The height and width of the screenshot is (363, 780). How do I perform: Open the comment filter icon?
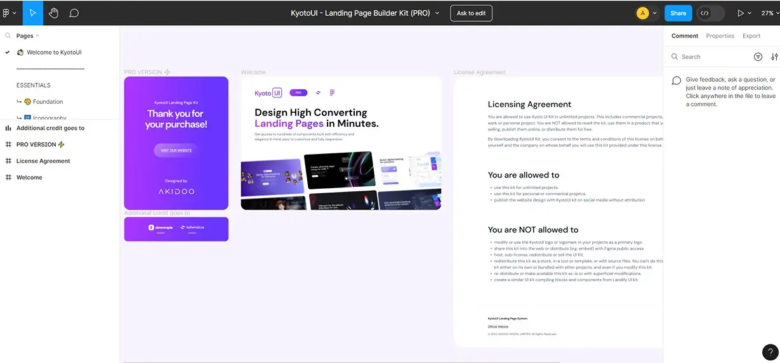(x=758, y=56)
